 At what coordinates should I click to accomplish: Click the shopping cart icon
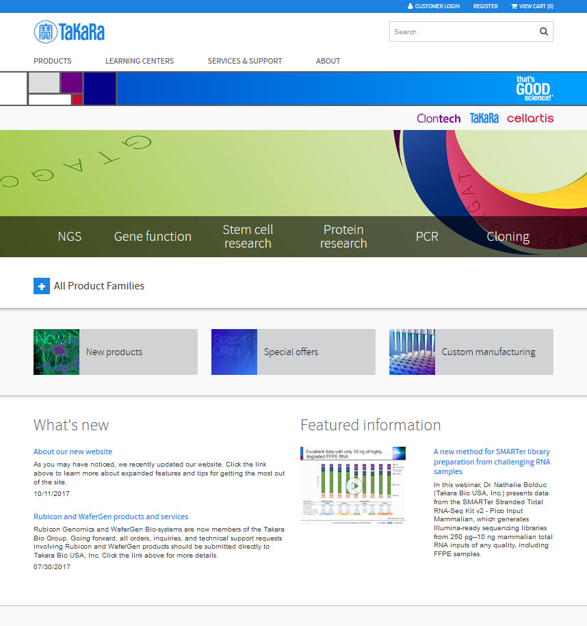click(514, 6)
